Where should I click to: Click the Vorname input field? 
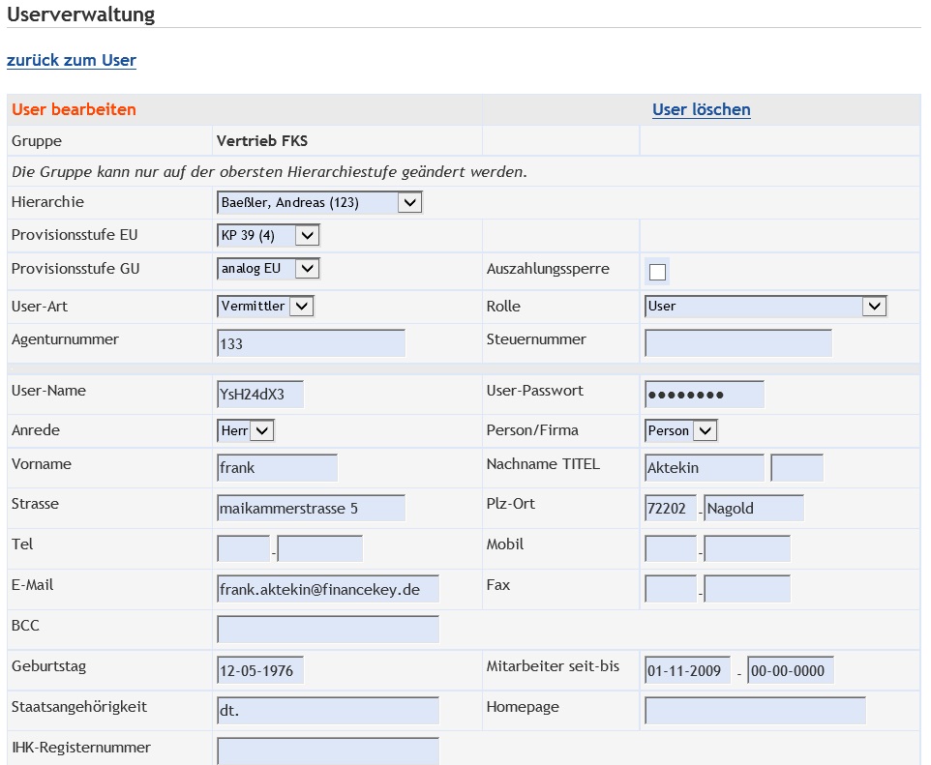coord(277,468)
